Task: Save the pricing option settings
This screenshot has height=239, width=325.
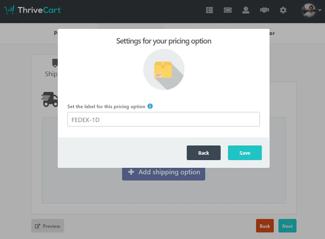Action: tap(245, 153)
